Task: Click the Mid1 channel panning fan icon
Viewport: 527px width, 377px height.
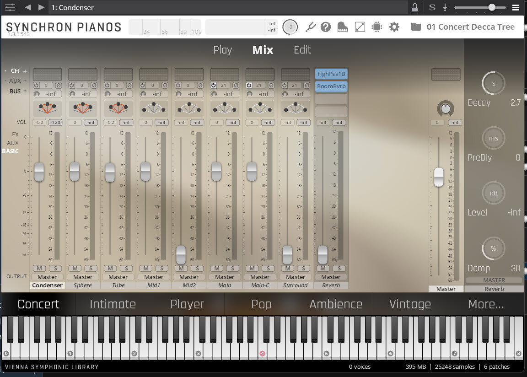Action: coord(154,108)
